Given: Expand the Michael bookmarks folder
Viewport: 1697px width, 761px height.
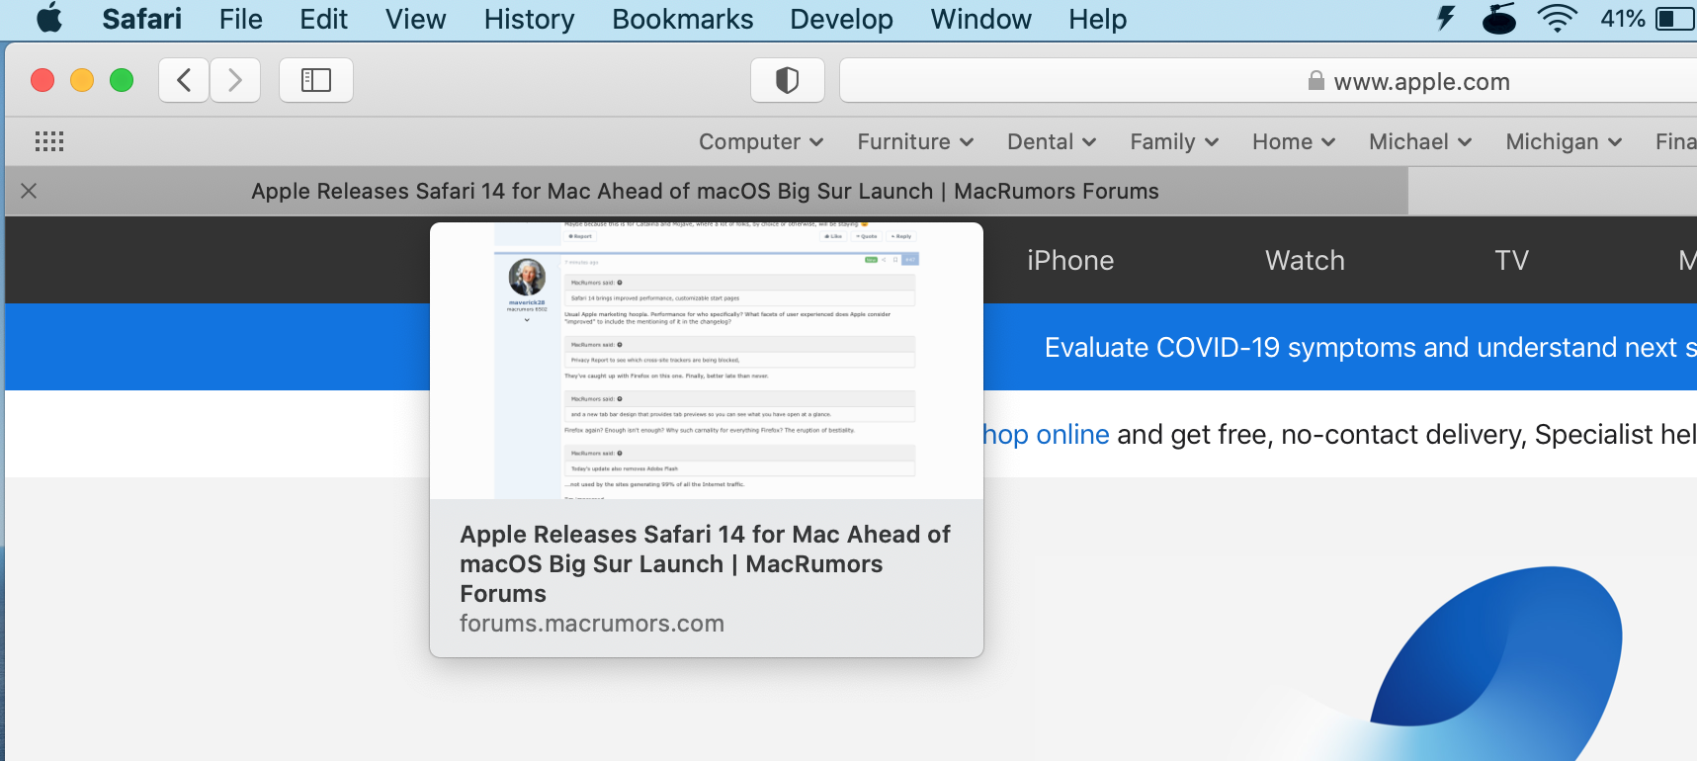Looking at the screenshot, I should (x=1420, y=141).
